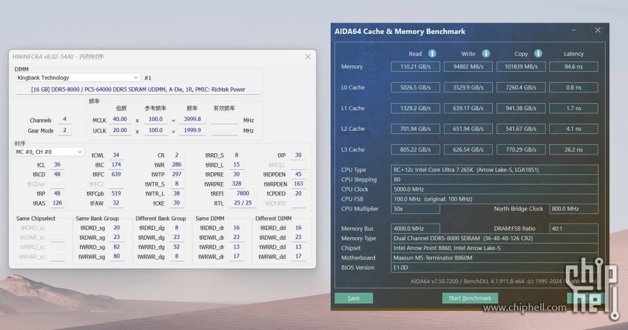Click the tCL value 36

pos(57,165)
